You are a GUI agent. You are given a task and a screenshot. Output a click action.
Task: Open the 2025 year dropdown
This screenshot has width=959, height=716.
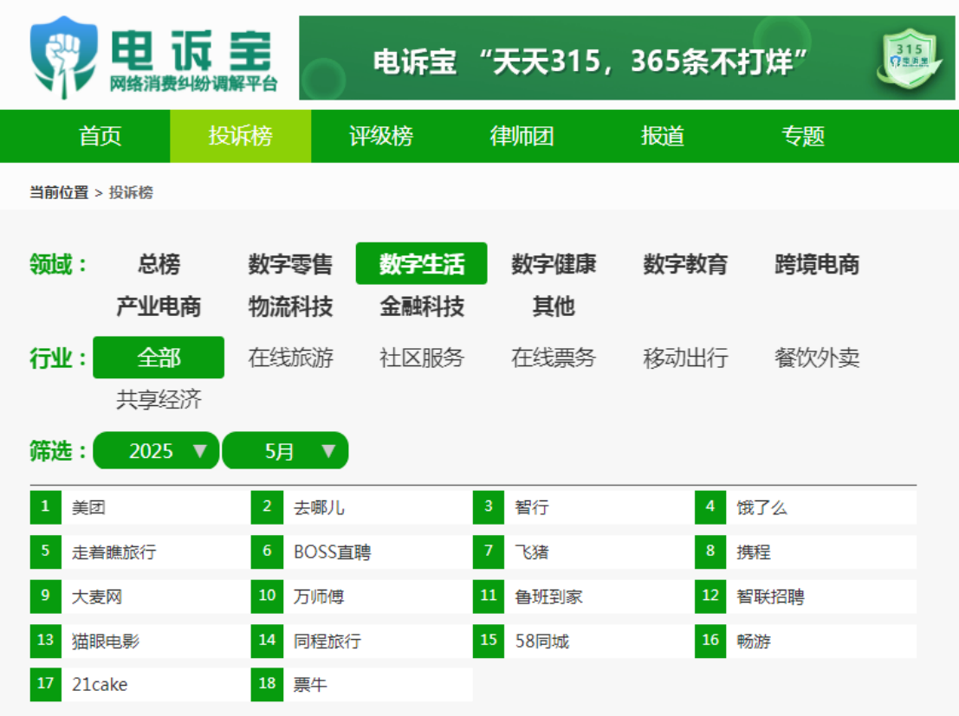[156, 450]
